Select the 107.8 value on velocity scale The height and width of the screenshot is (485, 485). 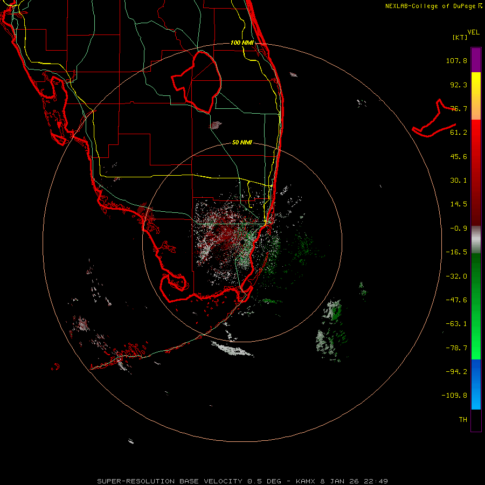456,60
